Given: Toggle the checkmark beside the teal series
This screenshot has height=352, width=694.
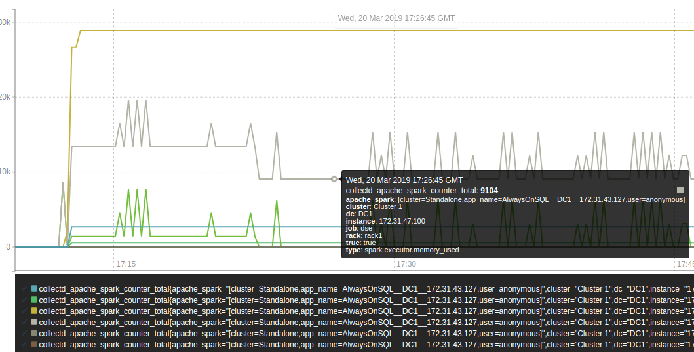Looking at the screenshot, I should pos(25,288).
